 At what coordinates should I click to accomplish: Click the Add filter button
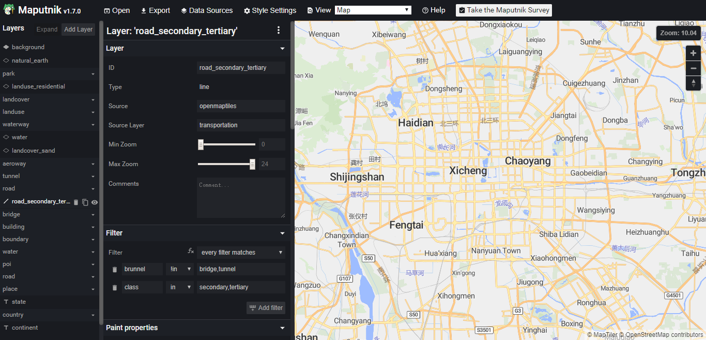(x=266, y=307)
